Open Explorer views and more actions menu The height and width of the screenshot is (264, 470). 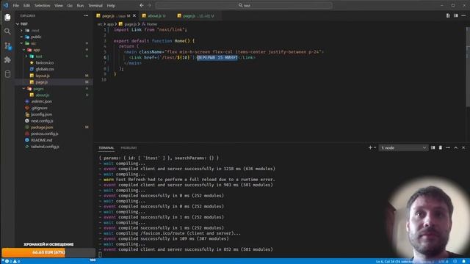(x=87, y=15)
